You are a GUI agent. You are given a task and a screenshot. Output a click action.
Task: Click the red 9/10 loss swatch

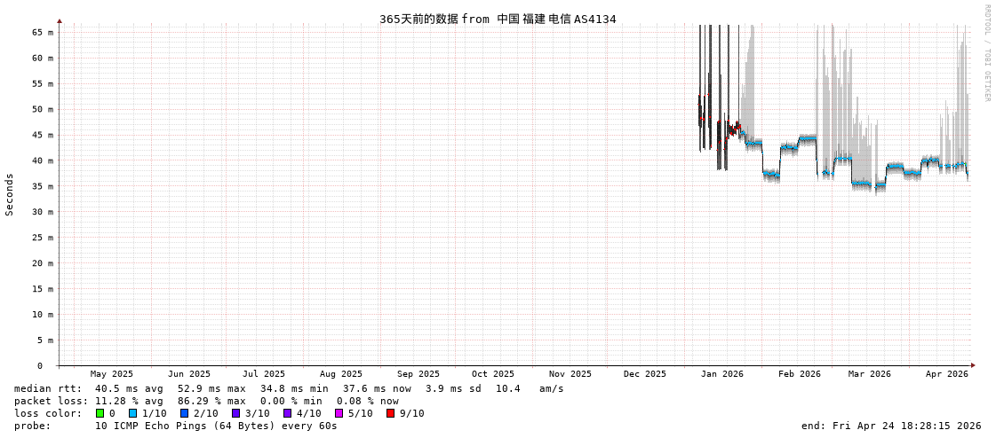tap(390, 413)
